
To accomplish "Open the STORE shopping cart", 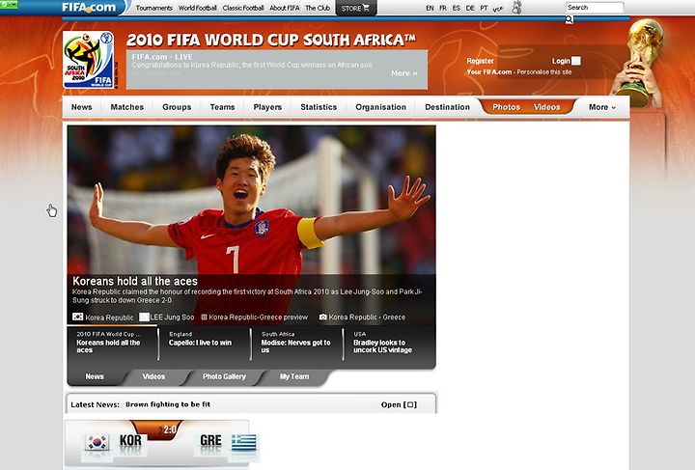I will 355,8.
